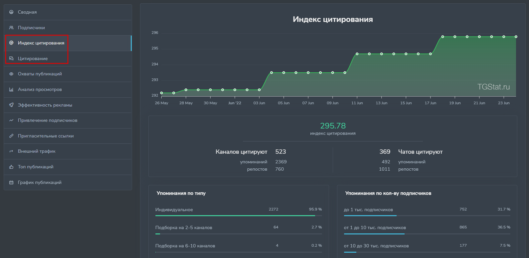Viewport: 529px width, 258px height.
Task: Click the chart point at 28 May
Action: pyautogui.click(x=186, y=90)
